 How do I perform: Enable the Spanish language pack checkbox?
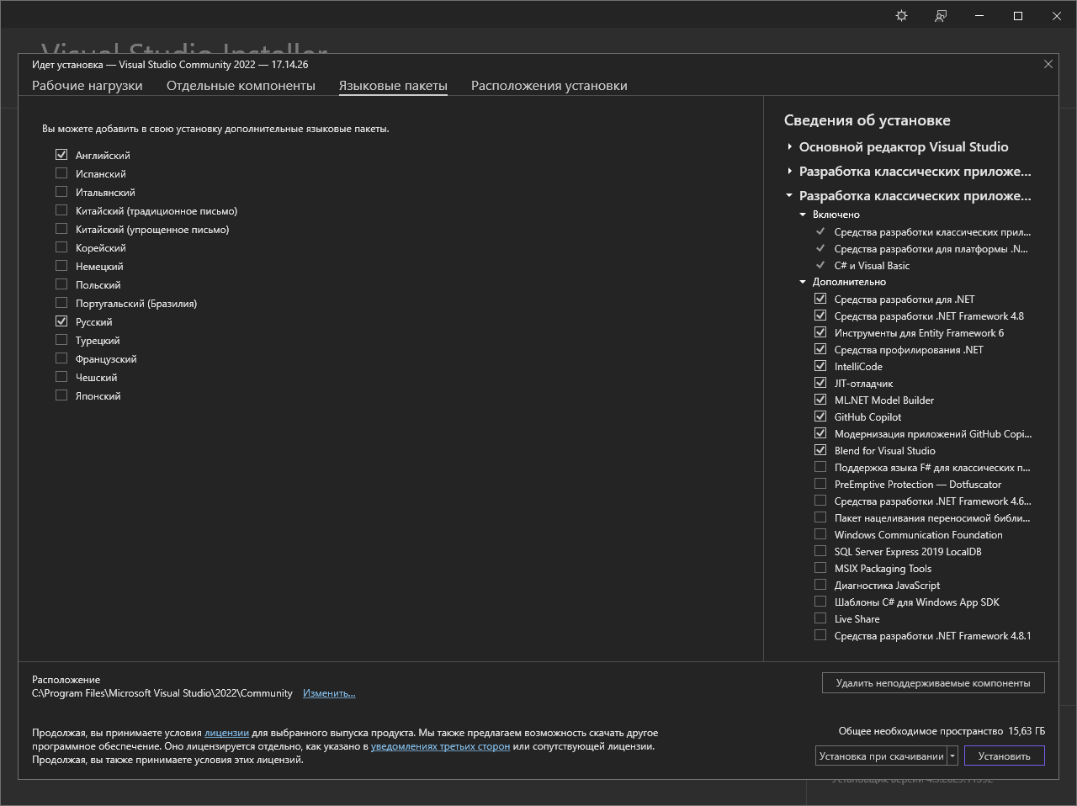[x=61, y=173]
